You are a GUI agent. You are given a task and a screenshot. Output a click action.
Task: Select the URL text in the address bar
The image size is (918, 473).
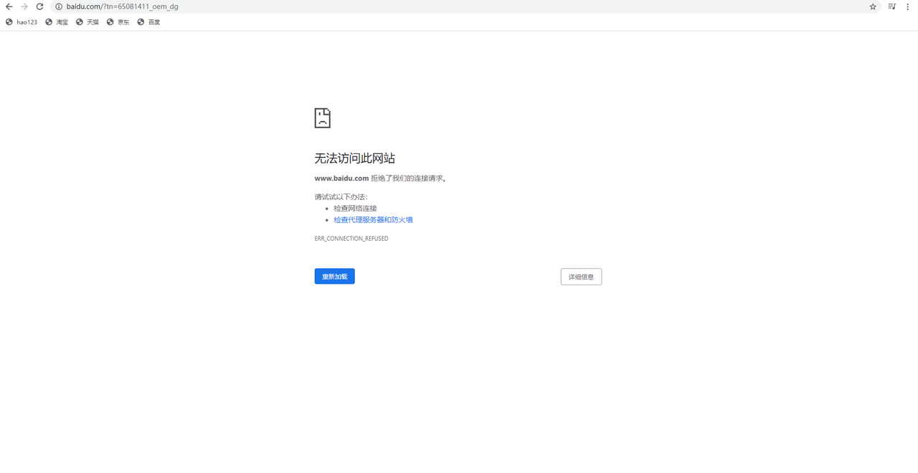[x=123, y=6]
